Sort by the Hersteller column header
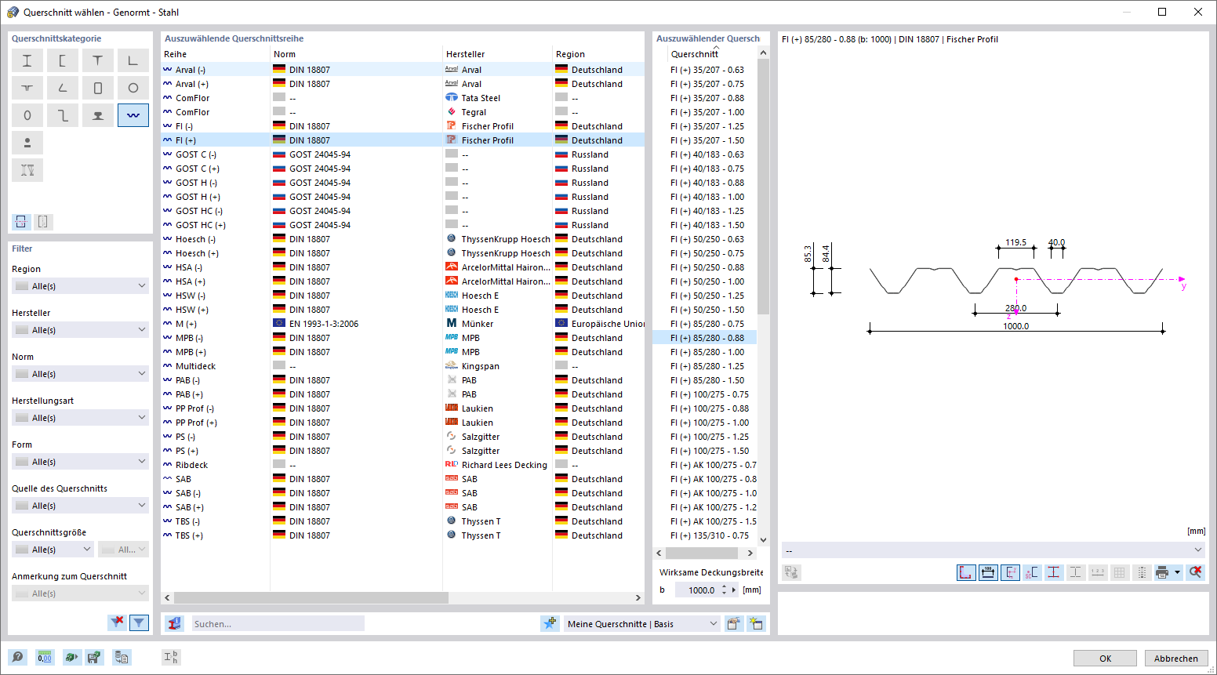 [498, 54]
